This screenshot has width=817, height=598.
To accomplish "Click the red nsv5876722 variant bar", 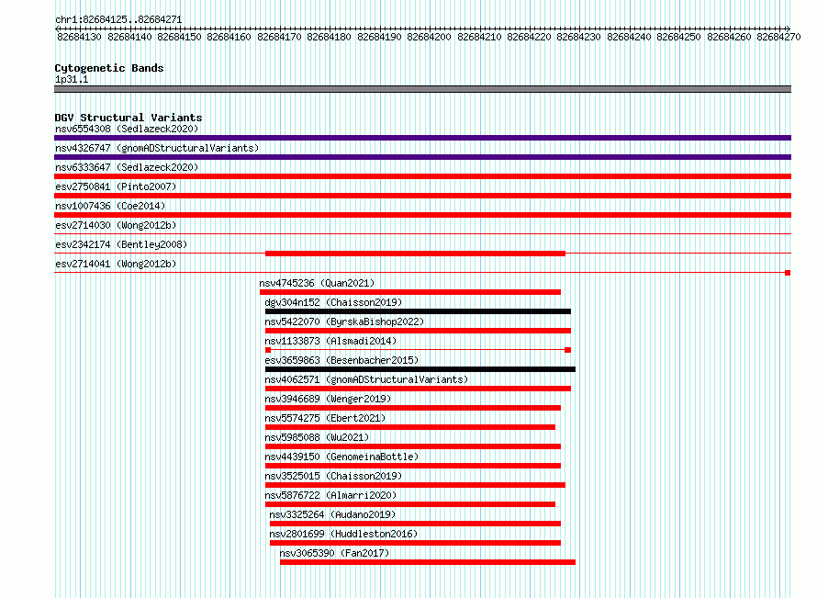I will coord(410,504).
